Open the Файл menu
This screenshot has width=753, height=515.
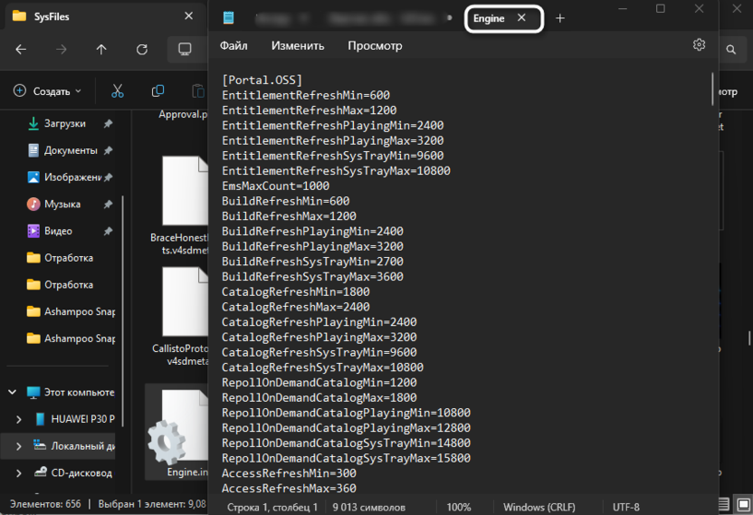tap(234, 45)
